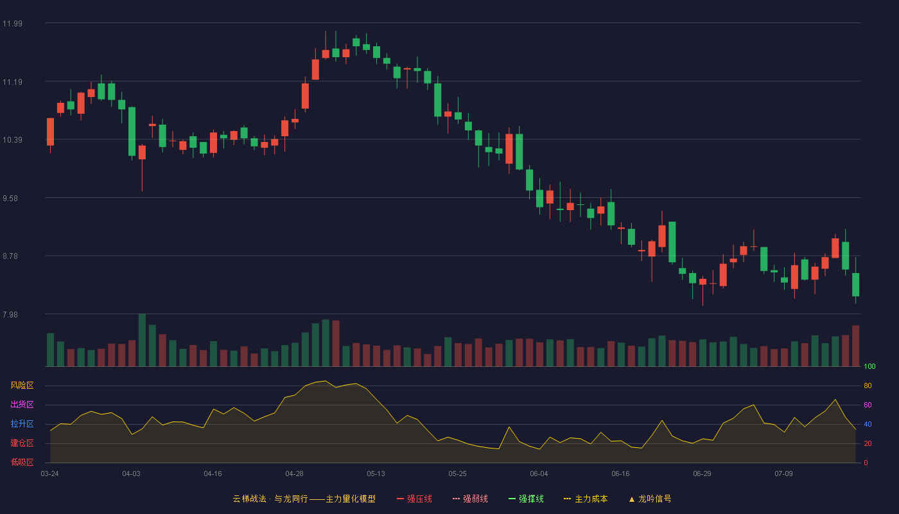Click the 主力量化模型 title text
Image resolution: width=899 pixels, height=514 pixels.
(x=351, y=499)
